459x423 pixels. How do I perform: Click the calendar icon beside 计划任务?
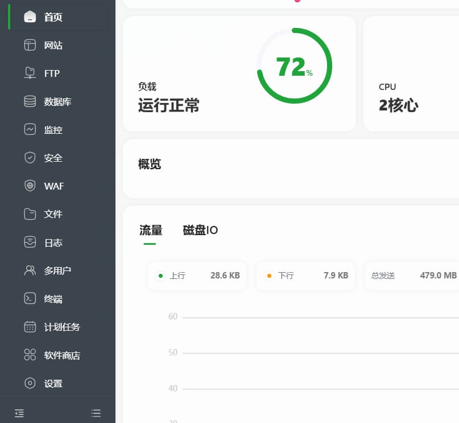click(30, 327)
